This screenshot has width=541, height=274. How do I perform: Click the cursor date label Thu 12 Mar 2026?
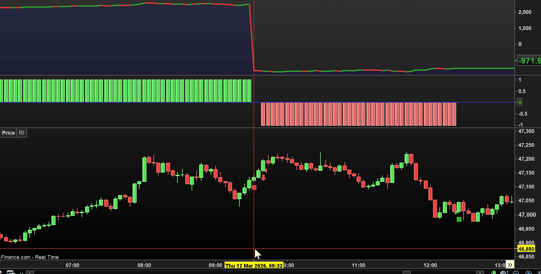[x=254, y=265]
